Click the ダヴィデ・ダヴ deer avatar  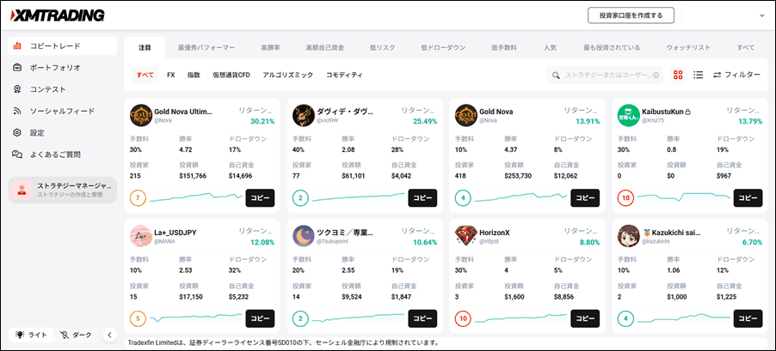[304, 116]
